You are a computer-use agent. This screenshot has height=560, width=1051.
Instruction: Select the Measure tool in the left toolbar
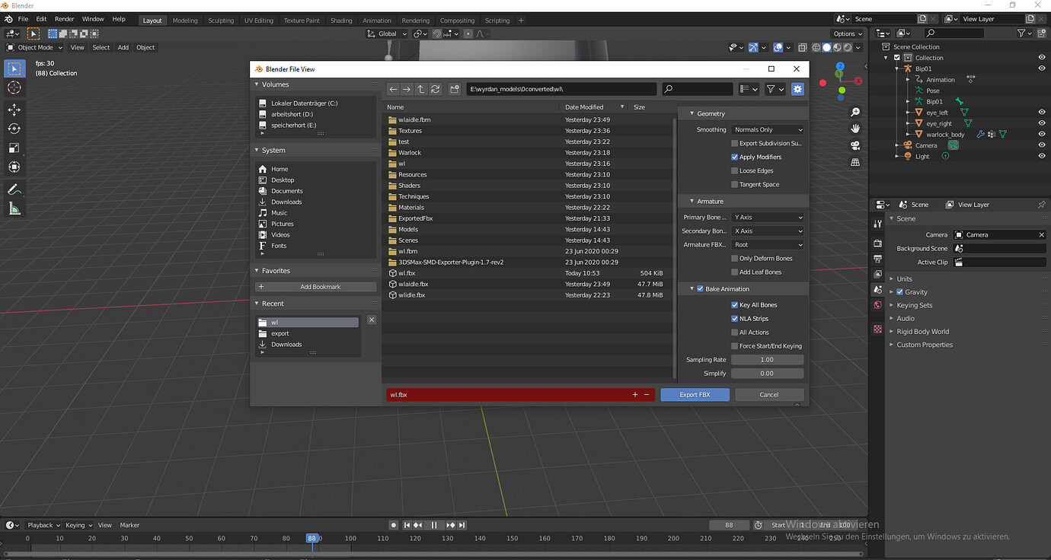[x=14, y=208]
